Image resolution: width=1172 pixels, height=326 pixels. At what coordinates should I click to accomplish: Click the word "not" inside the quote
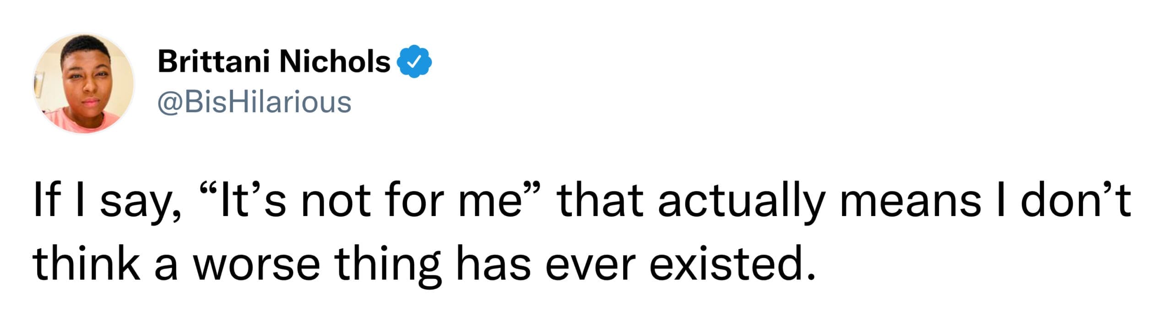pos(335,201)
